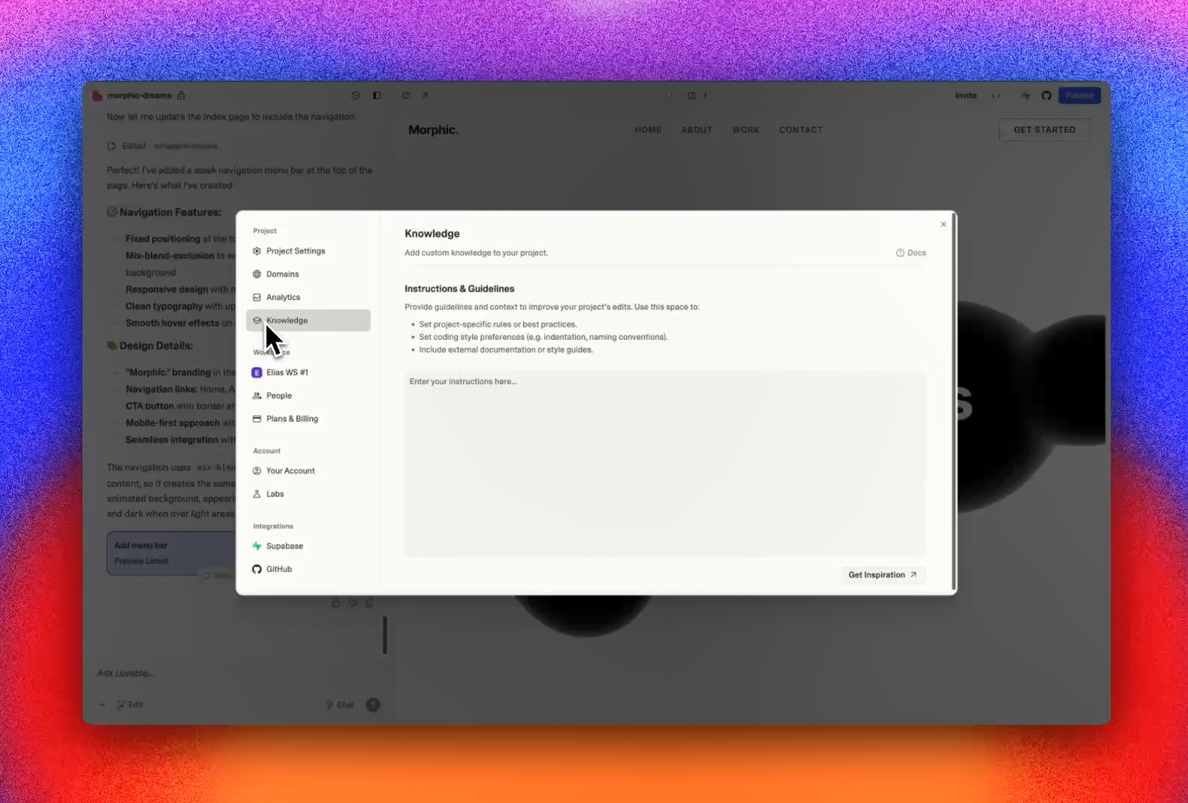Viewport: 1188px width, 803px height.
Task: Select the Analytics sidebar item
Action: (x=308, y=297)
